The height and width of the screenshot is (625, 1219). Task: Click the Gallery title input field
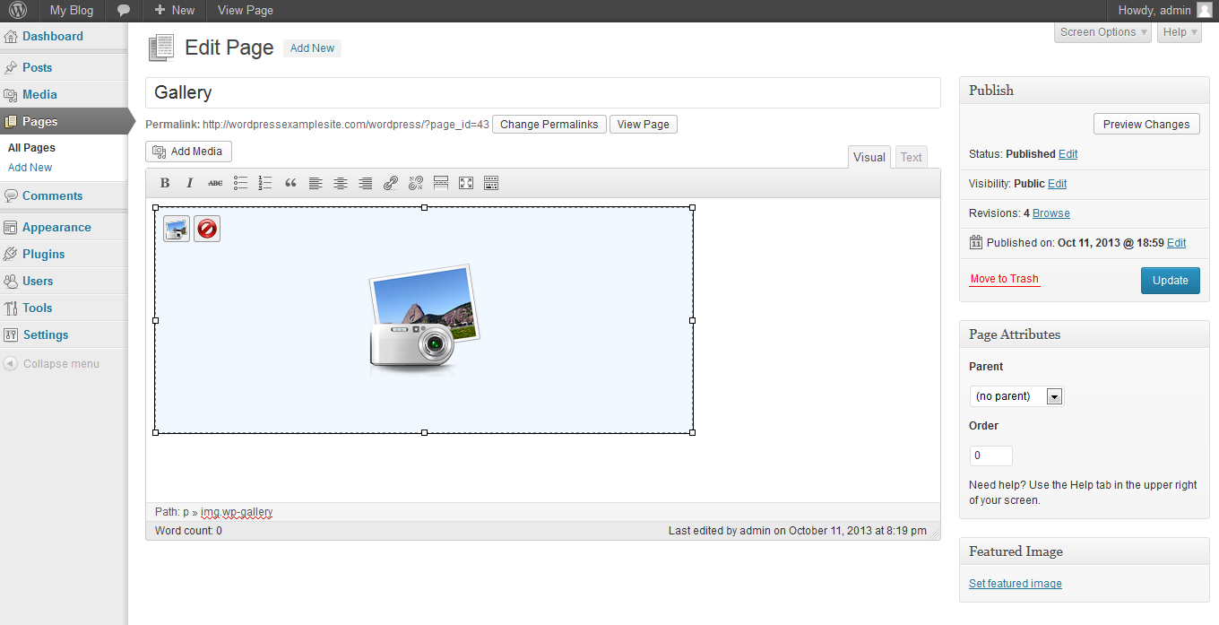[x=543, y=92]
